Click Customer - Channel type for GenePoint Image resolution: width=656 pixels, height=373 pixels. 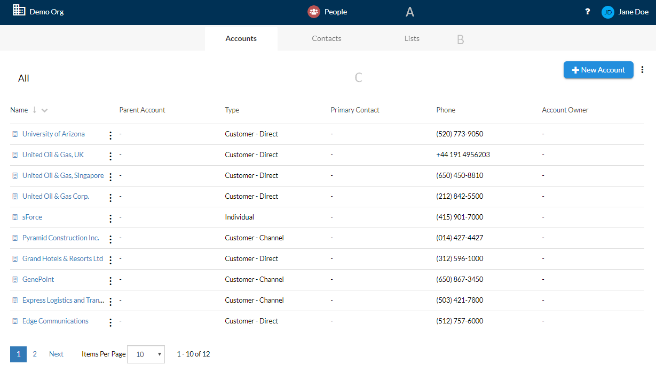tap(254, 279)
